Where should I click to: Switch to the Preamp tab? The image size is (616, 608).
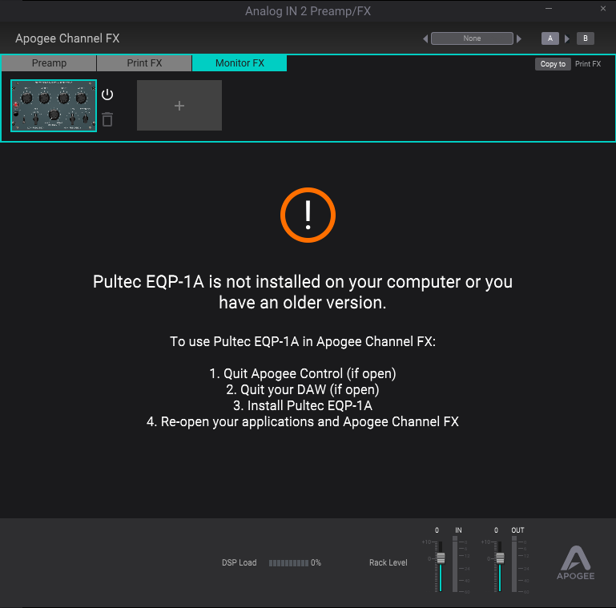click(x=49, y=63)
